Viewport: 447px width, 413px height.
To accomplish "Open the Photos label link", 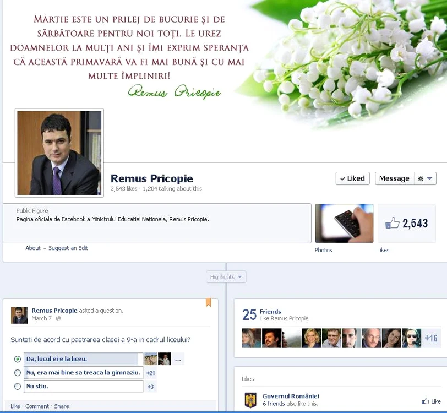I will coord(323,250).
